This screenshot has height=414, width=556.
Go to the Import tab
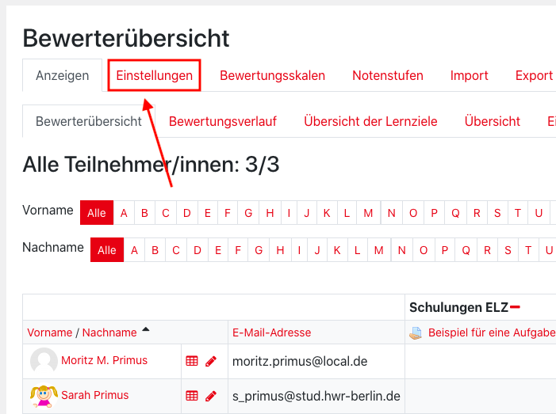pos(469,76)
